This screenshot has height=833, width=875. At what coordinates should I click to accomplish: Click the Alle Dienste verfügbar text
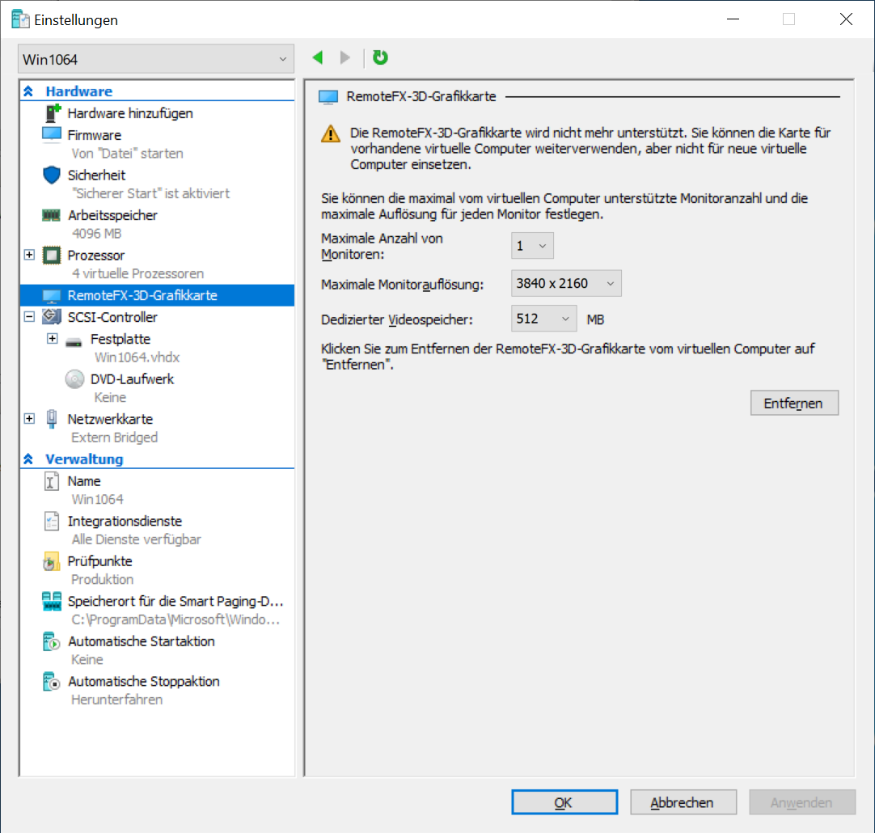[136, 539]
